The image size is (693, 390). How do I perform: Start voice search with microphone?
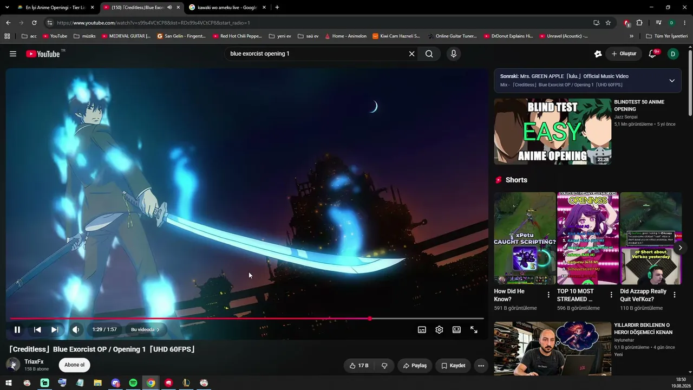(x=454, y=54)
